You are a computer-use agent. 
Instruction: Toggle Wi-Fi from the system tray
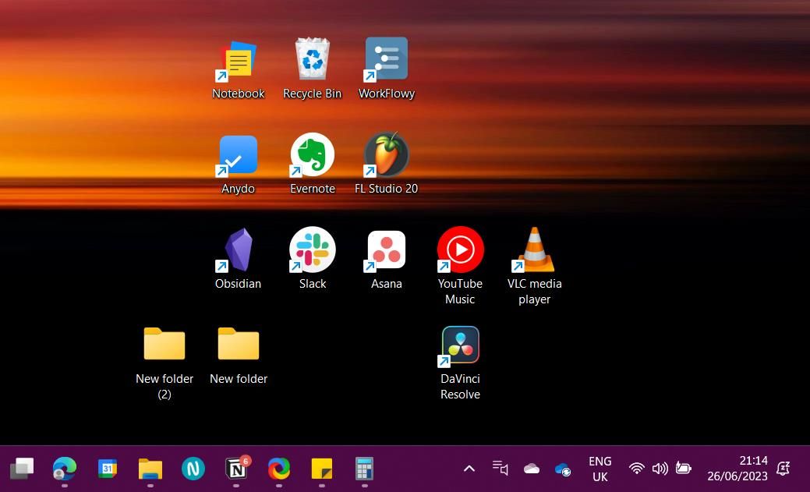636,469
